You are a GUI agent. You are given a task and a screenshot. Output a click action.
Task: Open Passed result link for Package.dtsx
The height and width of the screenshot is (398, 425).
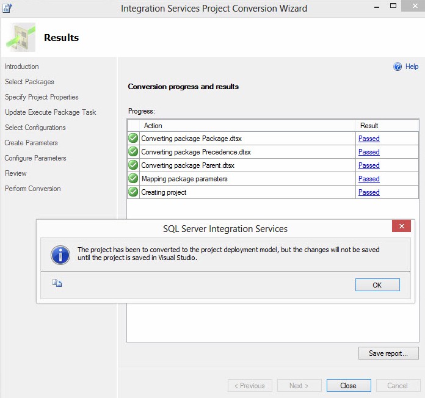[369, 139]
